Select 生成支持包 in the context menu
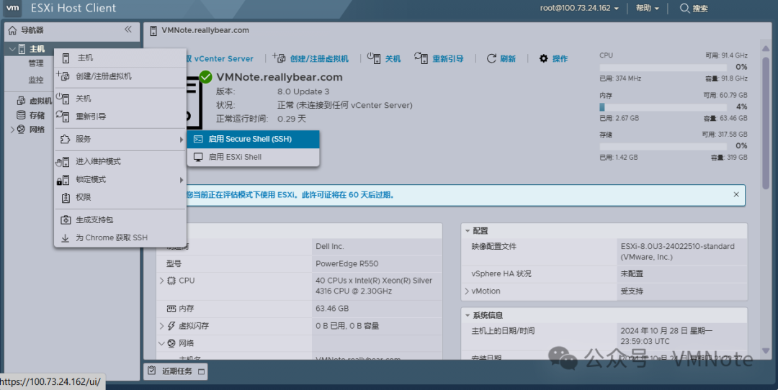 coord(120,220)
